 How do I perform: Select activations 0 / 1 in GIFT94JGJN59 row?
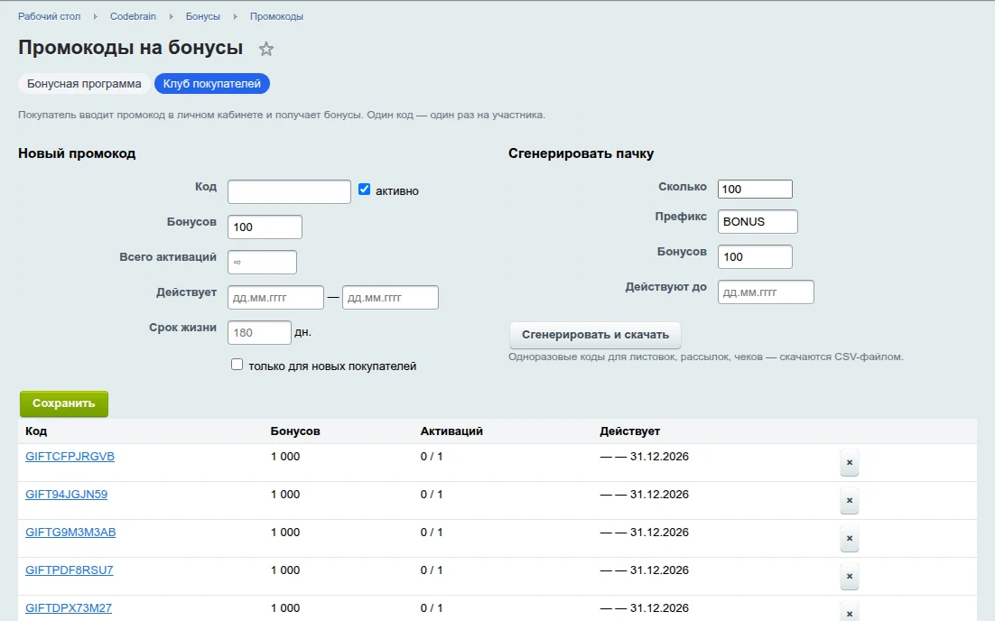432,495
